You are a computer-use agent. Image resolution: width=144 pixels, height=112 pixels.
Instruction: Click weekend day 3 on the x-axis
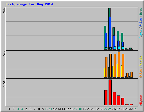click(18, 109)
